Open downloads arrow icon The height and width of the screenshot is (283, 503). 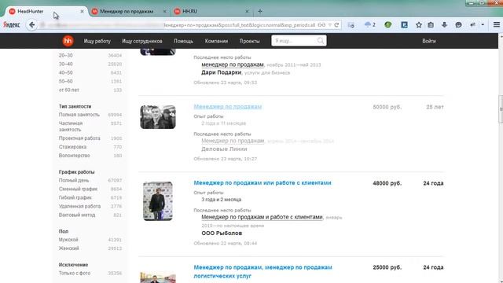pos(444,24)
